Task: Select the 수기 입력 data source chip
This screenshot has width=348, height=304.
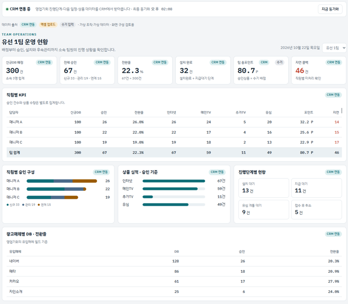Action: tap(68, 25)
